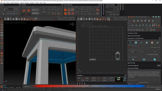Select the arrow selection tool in left toolbar
This screenshot has width=162, height=91.
[x=2, y=19]
